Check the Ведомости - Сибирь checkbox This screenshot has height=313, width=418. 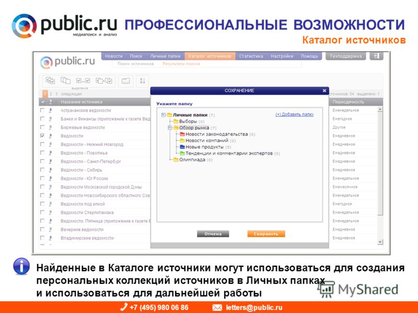42,170
